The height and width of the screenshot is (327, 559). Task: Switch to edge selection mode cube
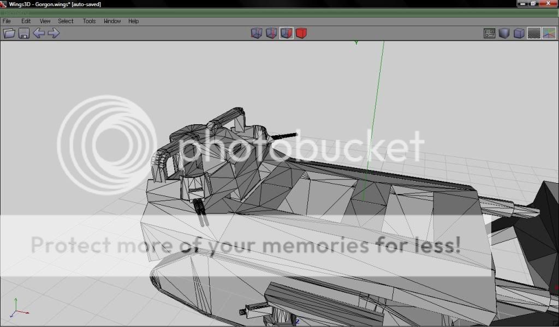pos(271,33)
